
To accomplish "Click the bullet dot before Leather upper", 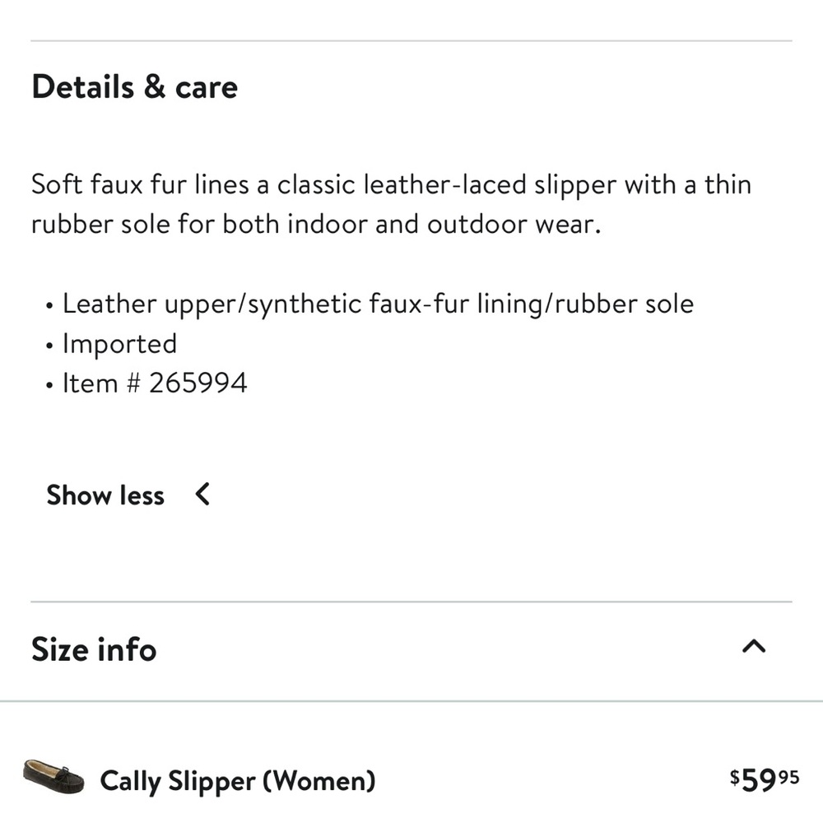I will pyautogui.click(x=50, y=305).
